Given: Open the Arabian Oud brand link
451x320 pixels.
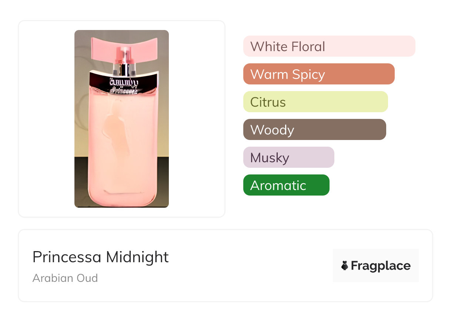Looking at the screenshot, I should tap(65, 278).
